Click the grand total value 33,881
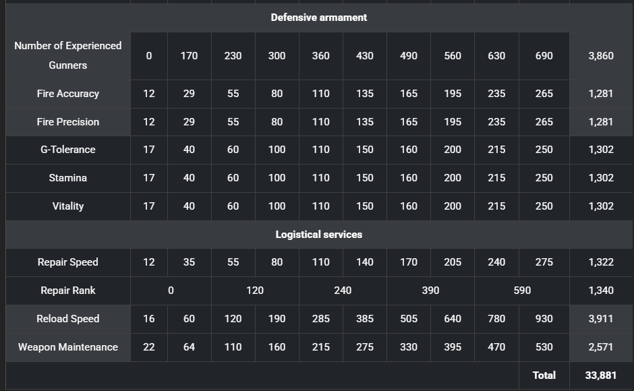 (600, 375)
